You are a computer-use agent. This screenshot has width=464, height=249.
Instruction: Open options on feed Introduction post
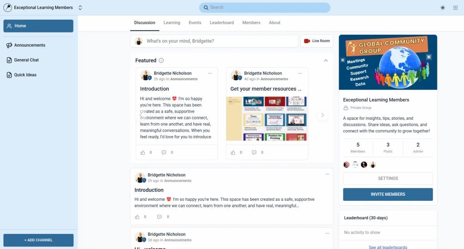327,174
